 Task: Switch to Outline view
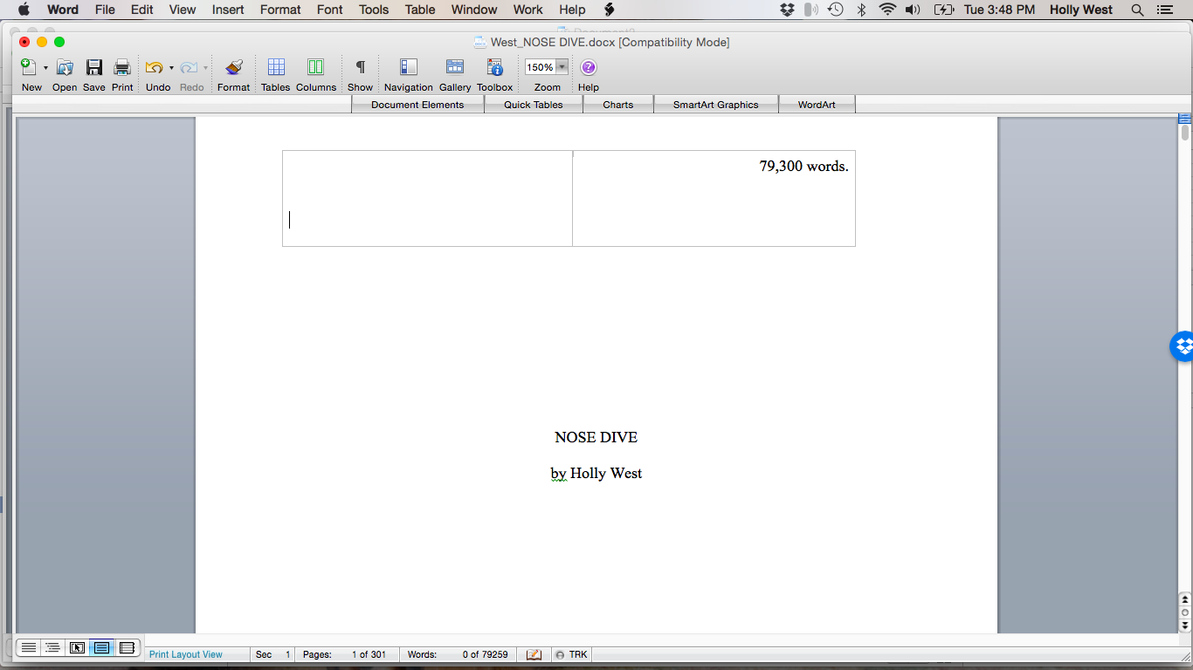click(x=52, y=647)
